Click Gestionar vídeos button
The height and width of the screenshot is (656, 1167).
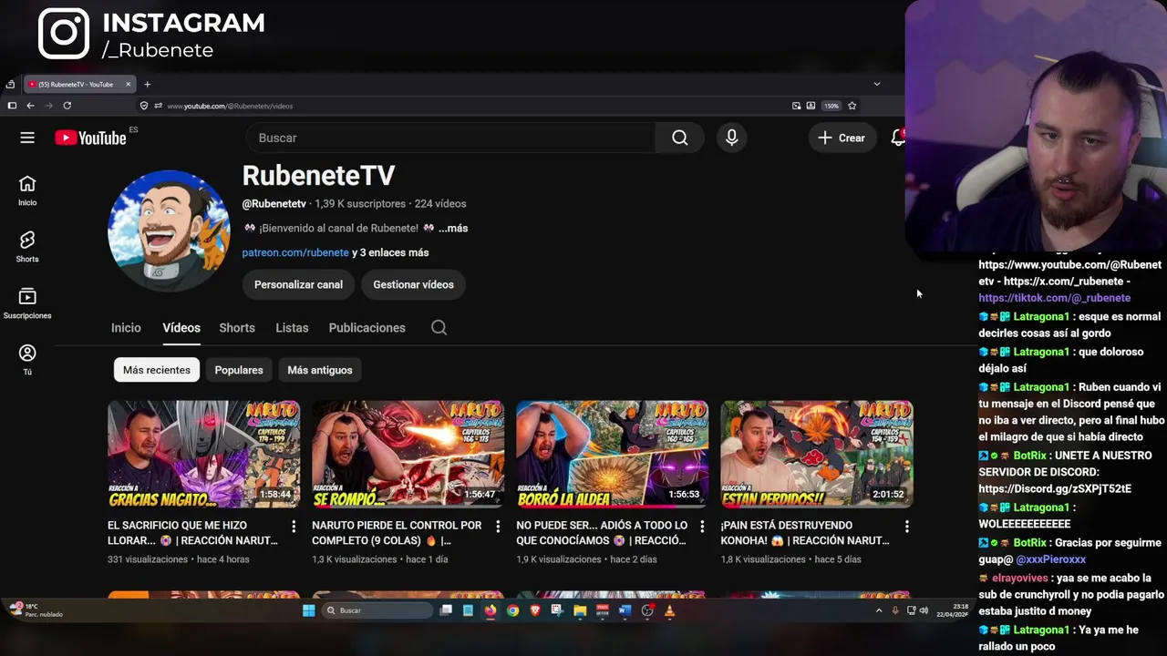(413, 284)
